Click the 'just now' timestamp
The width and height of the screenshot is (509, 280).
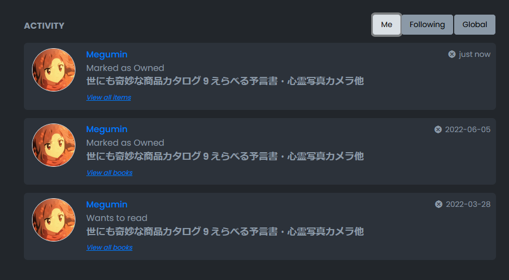[474, 54]
